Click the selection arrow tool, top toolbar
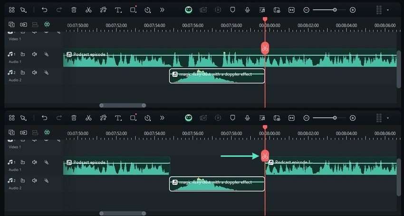This screenshot has width=404, height=216. [x=23, y=10]
